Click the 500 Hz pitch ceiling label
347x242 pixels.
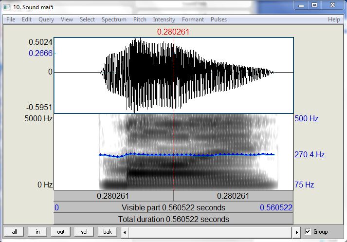pos(307,118)
